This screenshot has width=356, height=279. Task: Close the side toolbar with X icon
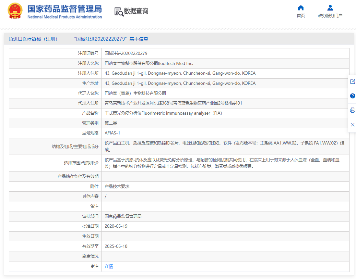352,125
